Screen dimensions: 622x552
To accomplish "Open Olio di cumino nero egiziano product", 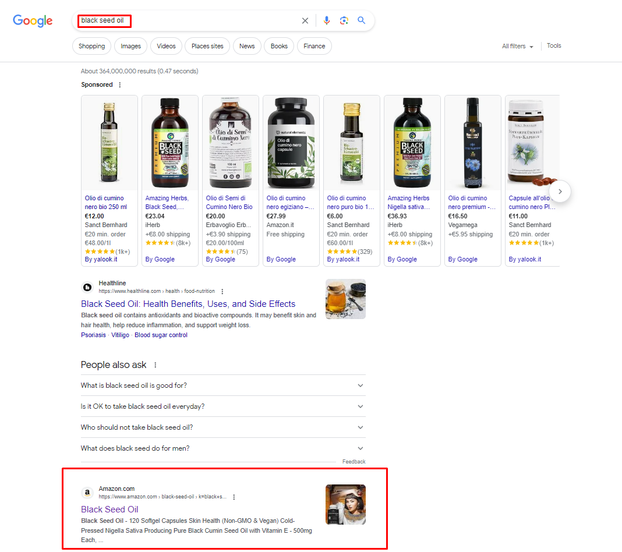I will tap(290, 202).
